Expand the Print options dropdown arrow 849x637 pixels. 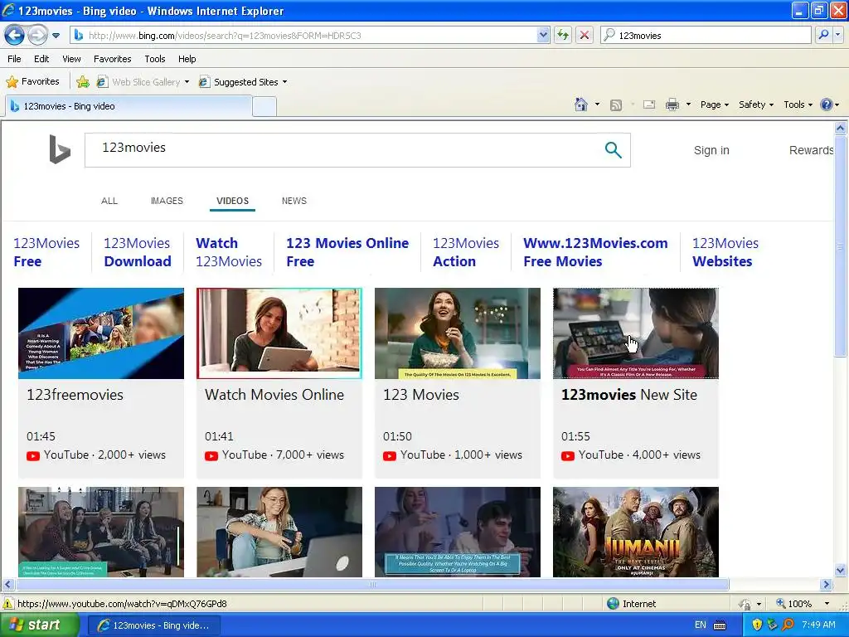(688, 105)
